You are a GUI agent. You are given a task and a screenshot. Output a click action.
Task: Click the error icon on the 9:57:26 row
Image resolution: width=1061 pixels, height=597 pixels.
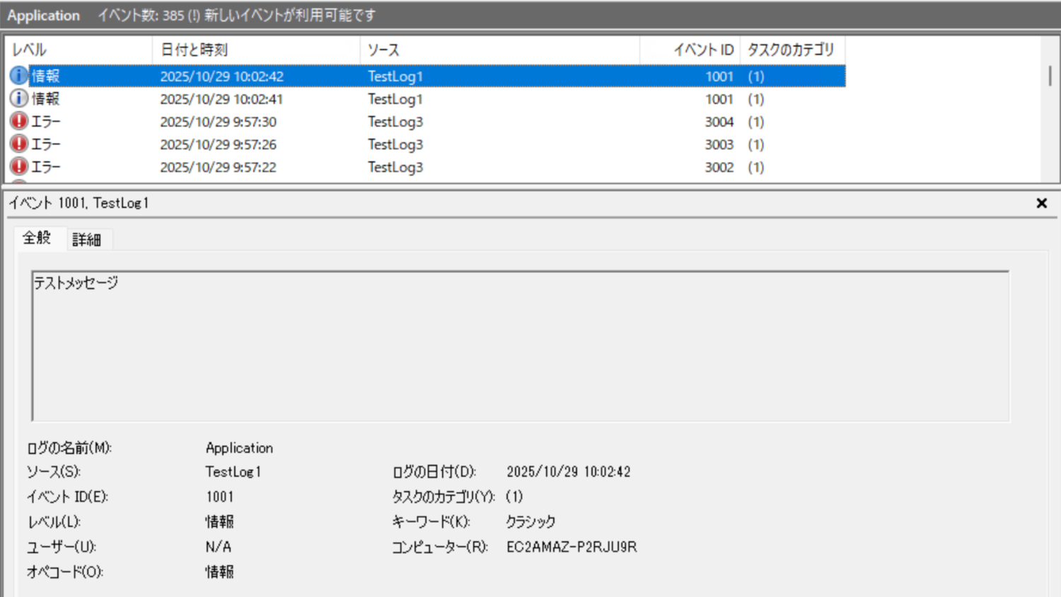[x=18, y=144]
